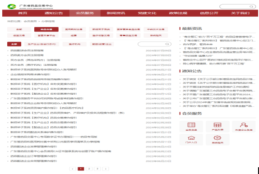This screenshot has width=259, height=174.
Task: Click the 会员目录 list icon
Action: tap(191, 125)
